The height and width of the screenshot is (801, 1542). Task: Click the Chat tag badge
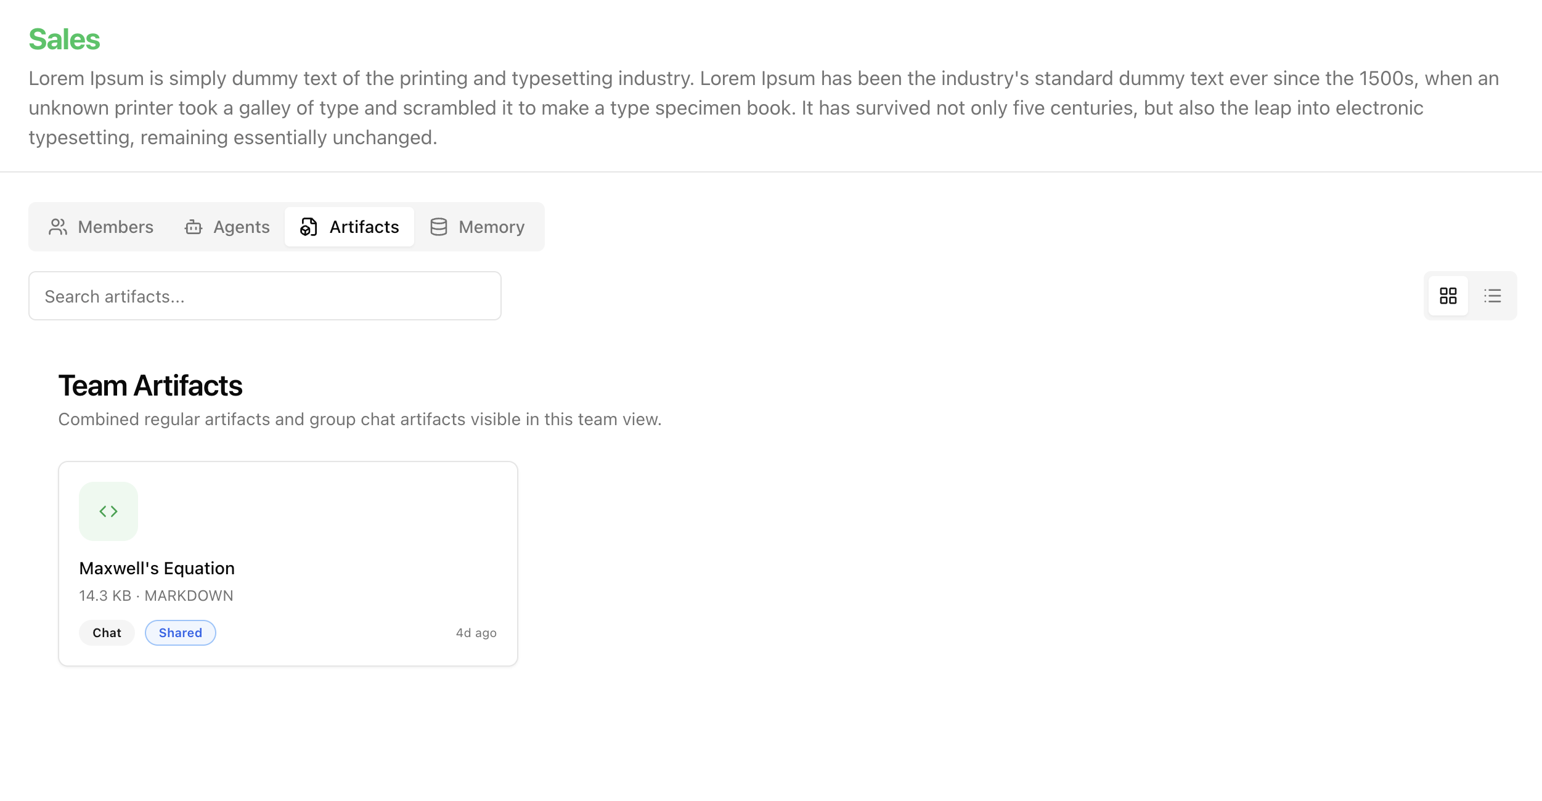click(107, 633)
